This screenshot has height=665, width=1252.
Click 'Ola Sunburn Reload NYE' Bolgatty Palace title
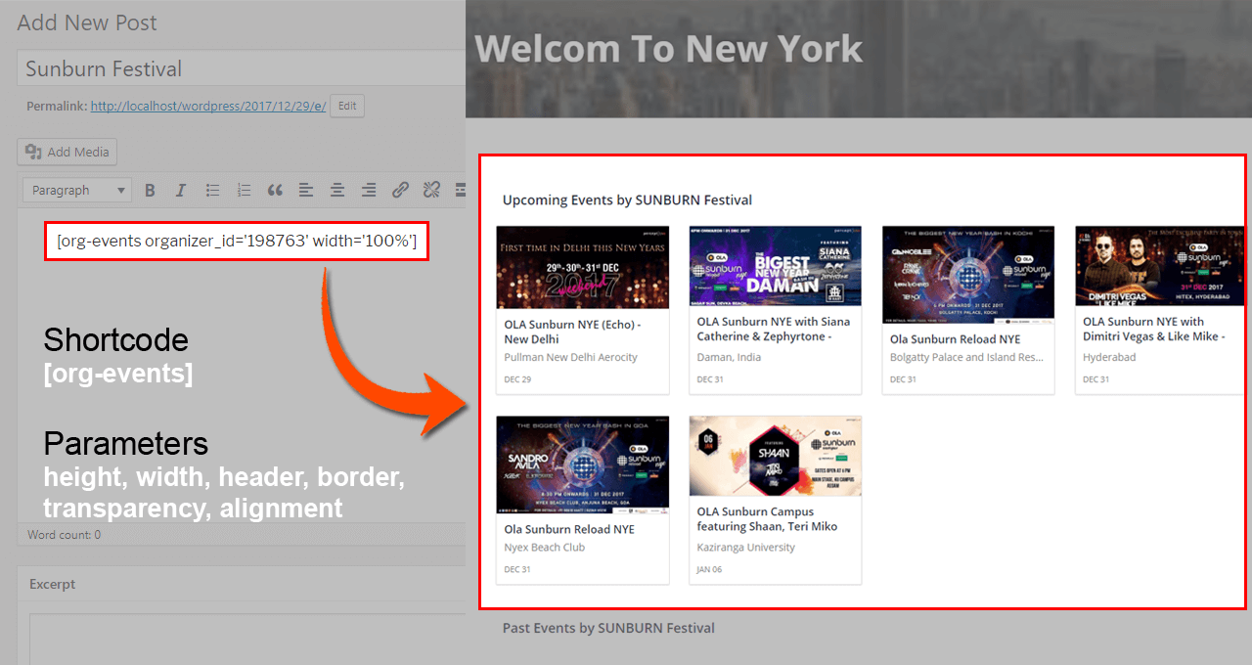click(955, 339)
